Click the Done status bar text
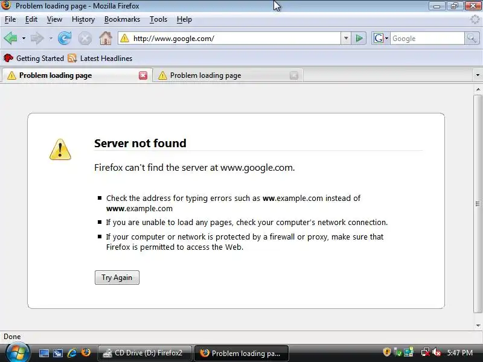The height and width of the screenshot is (362, 483). (x=12, y=337)
